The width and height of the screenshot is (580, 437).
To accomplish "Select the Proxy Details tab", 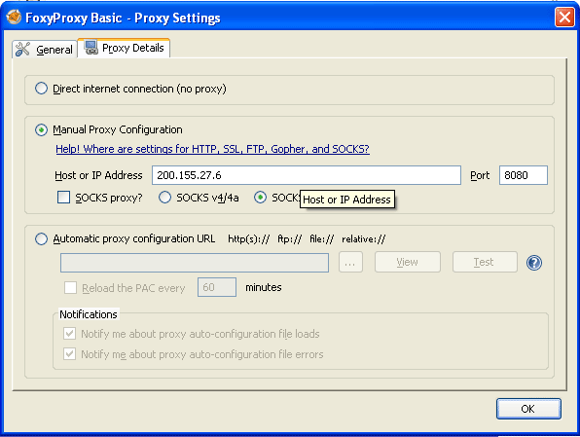I will (124, 48).
